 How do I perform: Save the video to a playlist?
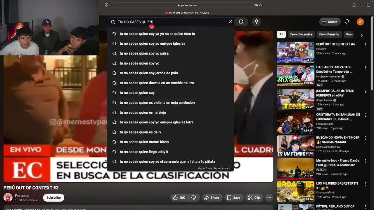(233, 198)
